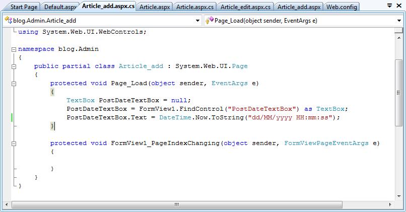The width and height of the screenshot is (406, 212).
Task: Select the Article_add.aspx.cs tab
Action: pyautogui.click(x=108, y=6)
